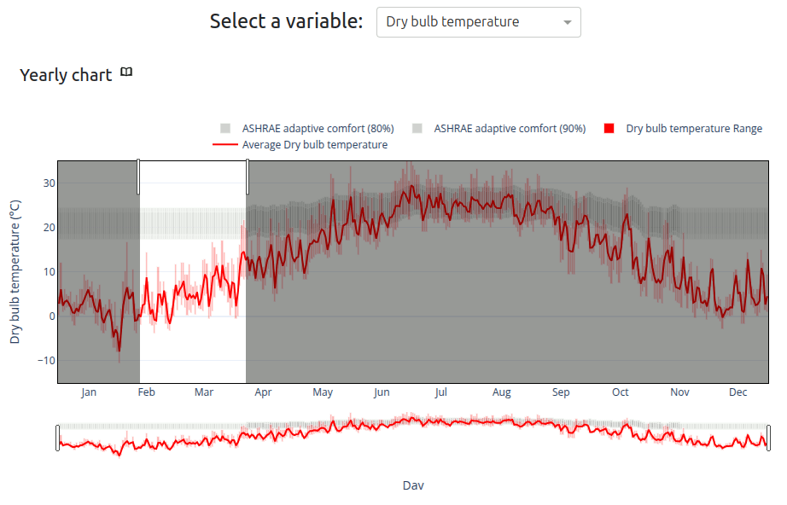Image resolution: width=787 pixels, height=505 pixels.
Task: Toggle ASHRAE adaptive comfort (90%) legend entry
Action: click(510, 129)
